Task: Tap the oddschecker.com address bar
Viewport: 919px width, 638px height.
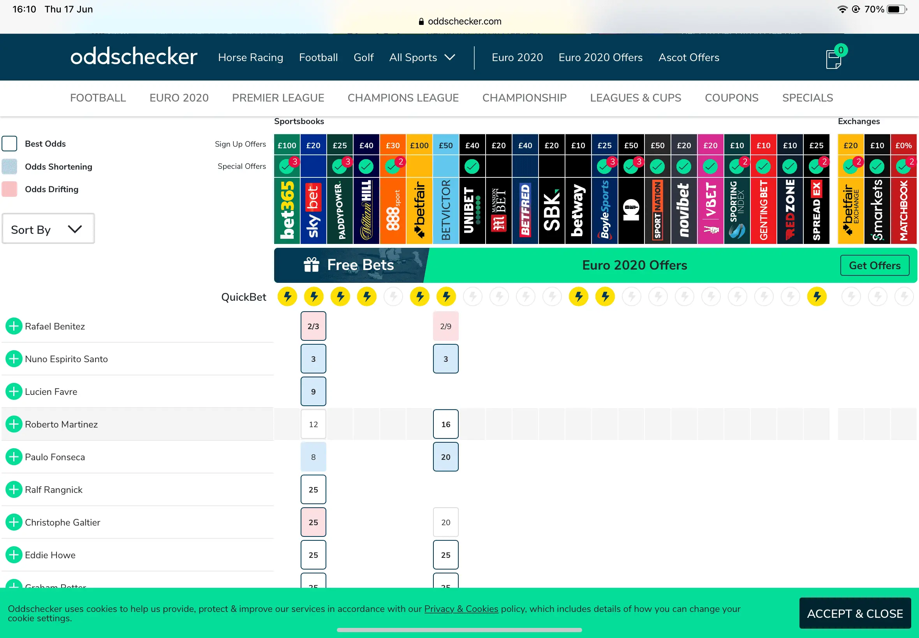Action: tap(459, 21)
